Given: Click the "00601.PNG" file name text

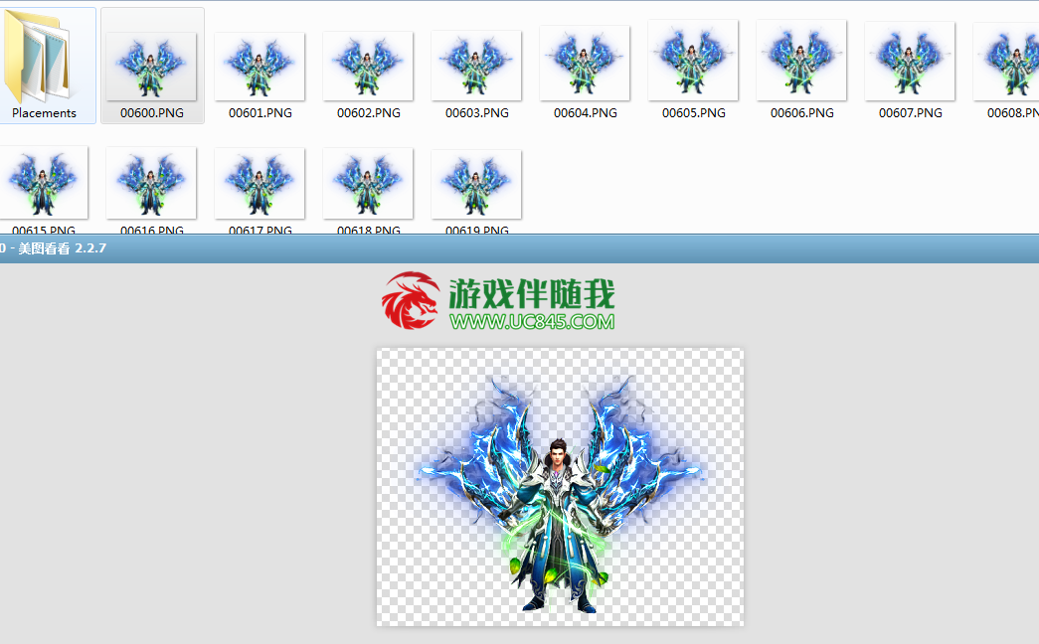Looking at the screenshot, I should coord(260,113).
